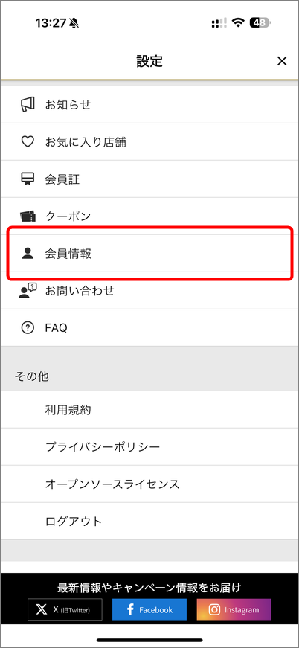This screenshot has width=299, height=648.
Task: Select the highlighted 会員情報 row
Action: click(149, 254)
